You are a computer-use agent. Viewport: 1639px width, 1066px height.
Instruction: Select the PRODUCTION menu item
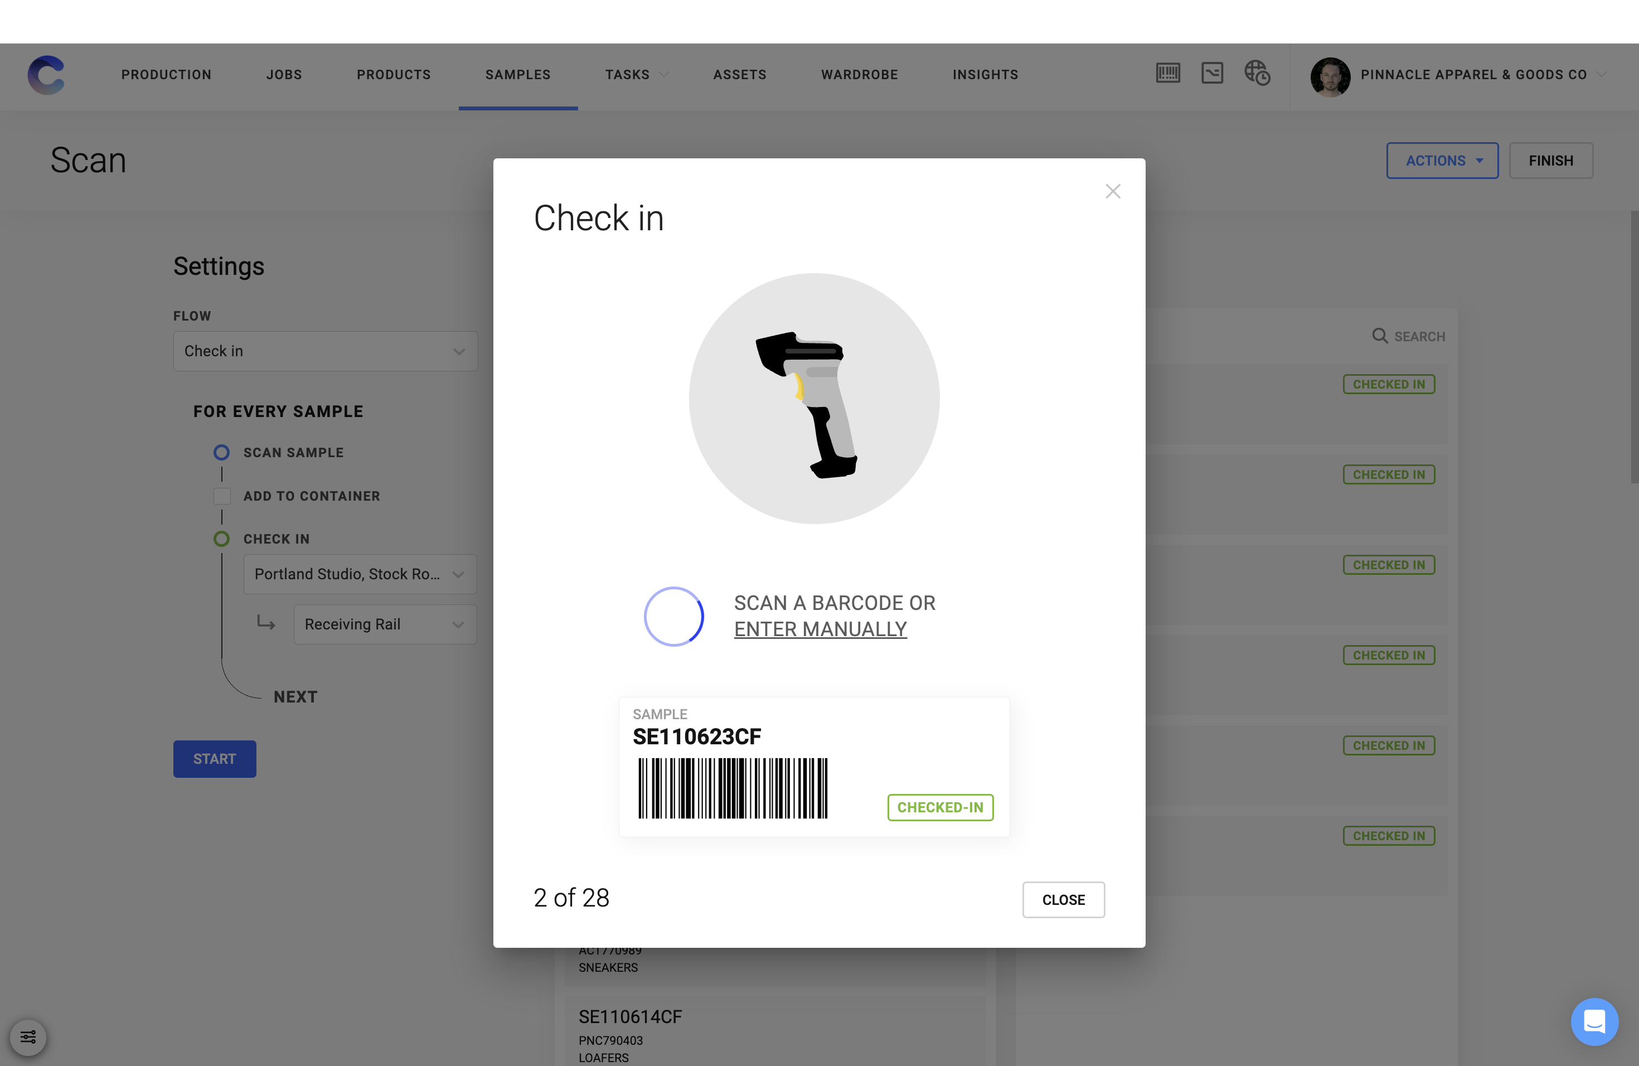coord(166,74)
